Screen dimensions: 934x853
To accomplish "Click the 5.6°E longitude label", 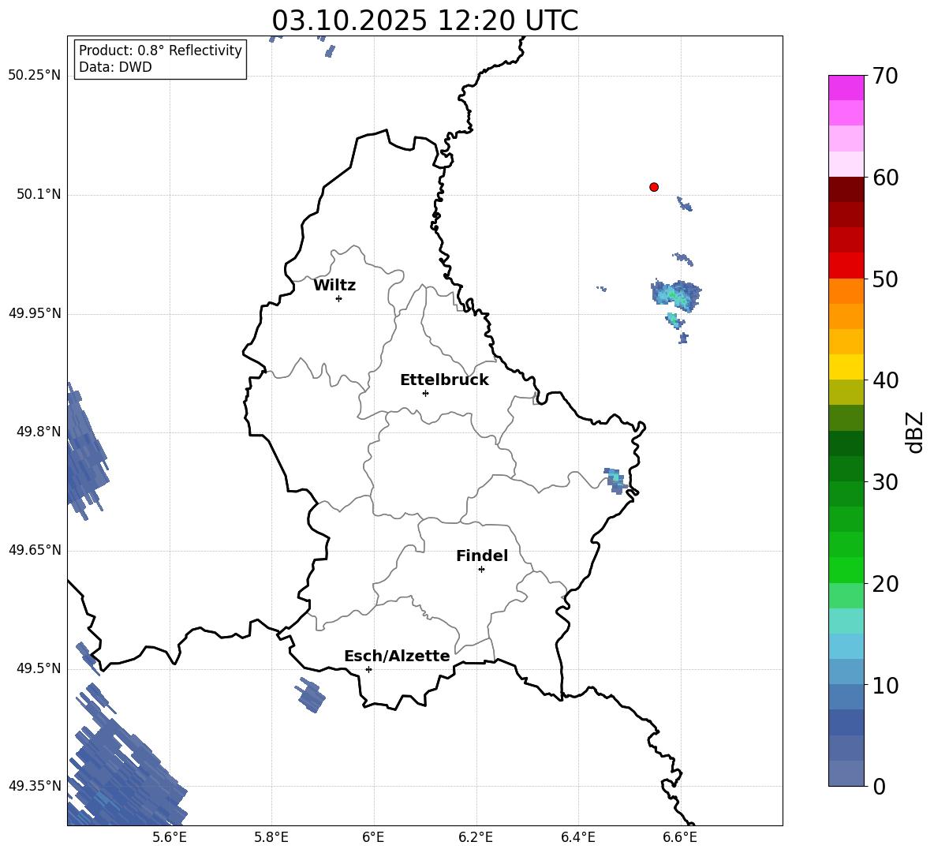I will pyautogui.click(x=170, y=837).
